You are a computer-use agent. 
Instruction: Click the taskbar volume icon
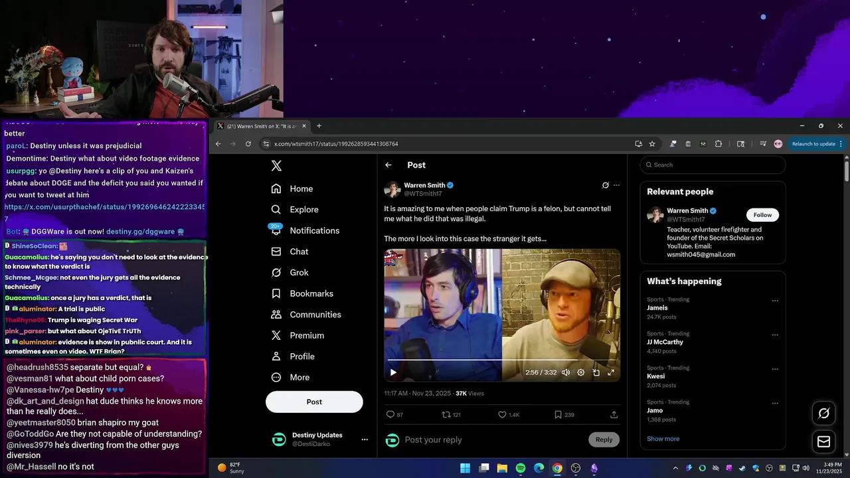point(806,468)
